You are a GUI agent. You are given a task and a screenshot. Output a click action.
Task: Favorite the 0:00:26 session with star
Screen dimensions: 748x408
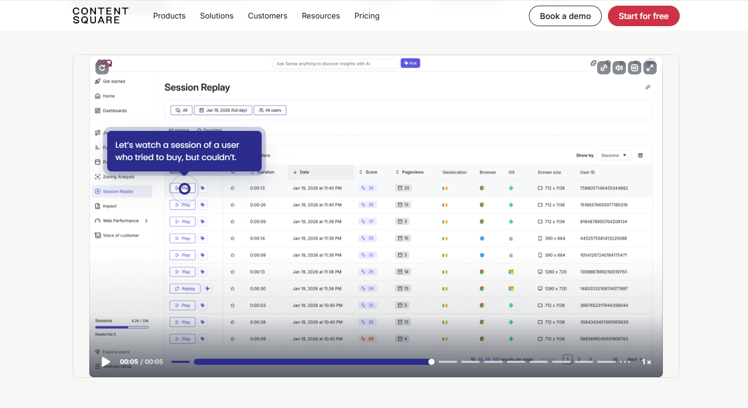pos(232,205)
